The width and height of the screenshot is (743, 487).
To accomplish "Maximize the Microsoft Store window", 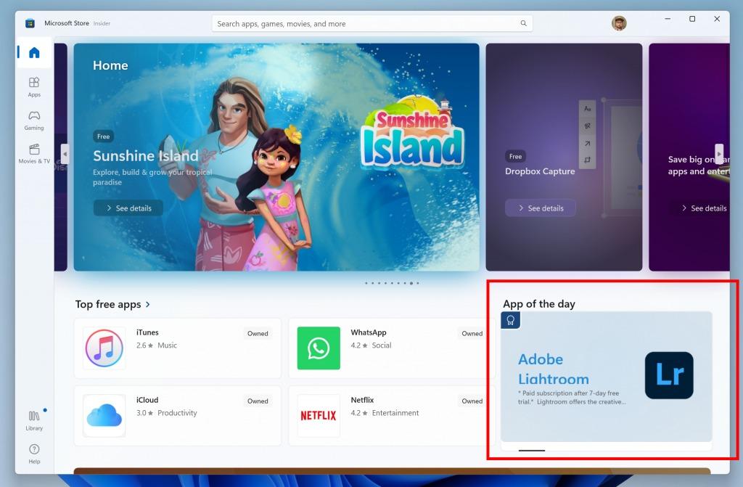I will click(692, 19).
